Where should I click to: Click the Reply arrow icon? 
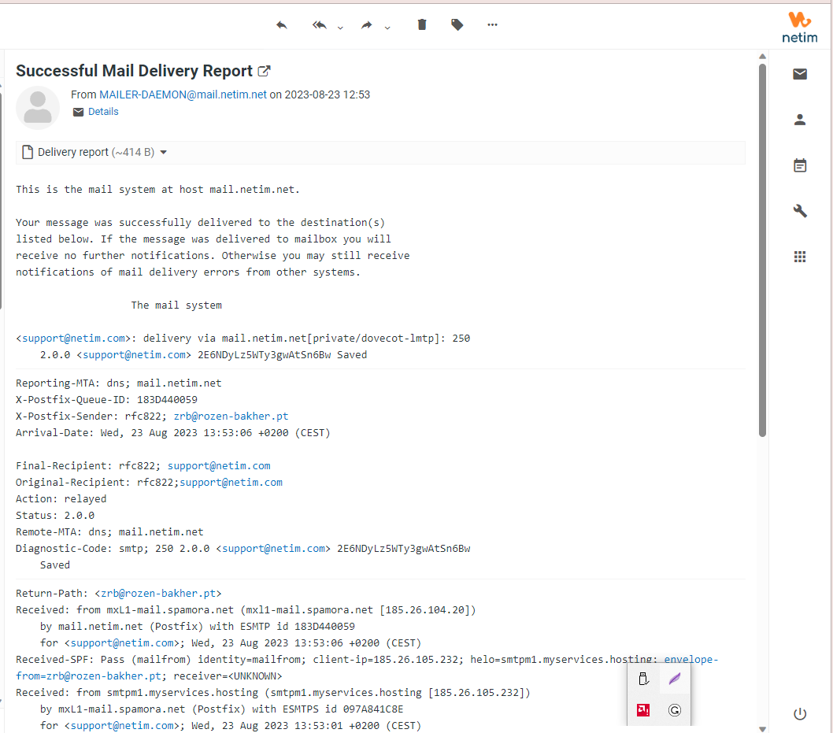click(x=282, y=25)
